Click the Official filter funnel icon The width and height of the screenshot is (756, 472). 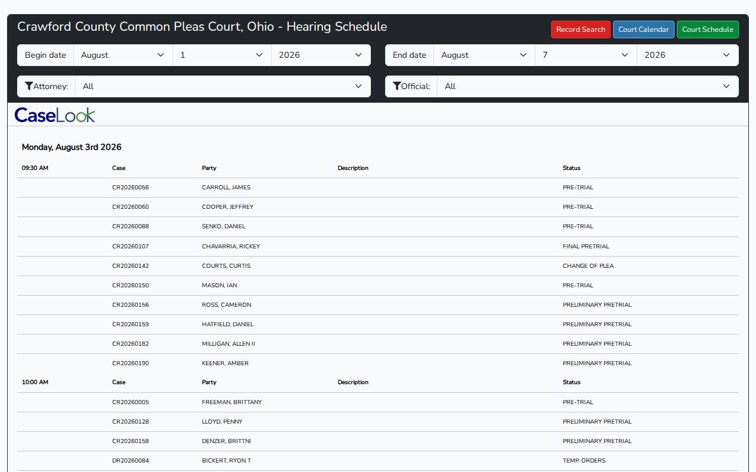[x=396, y=86]
